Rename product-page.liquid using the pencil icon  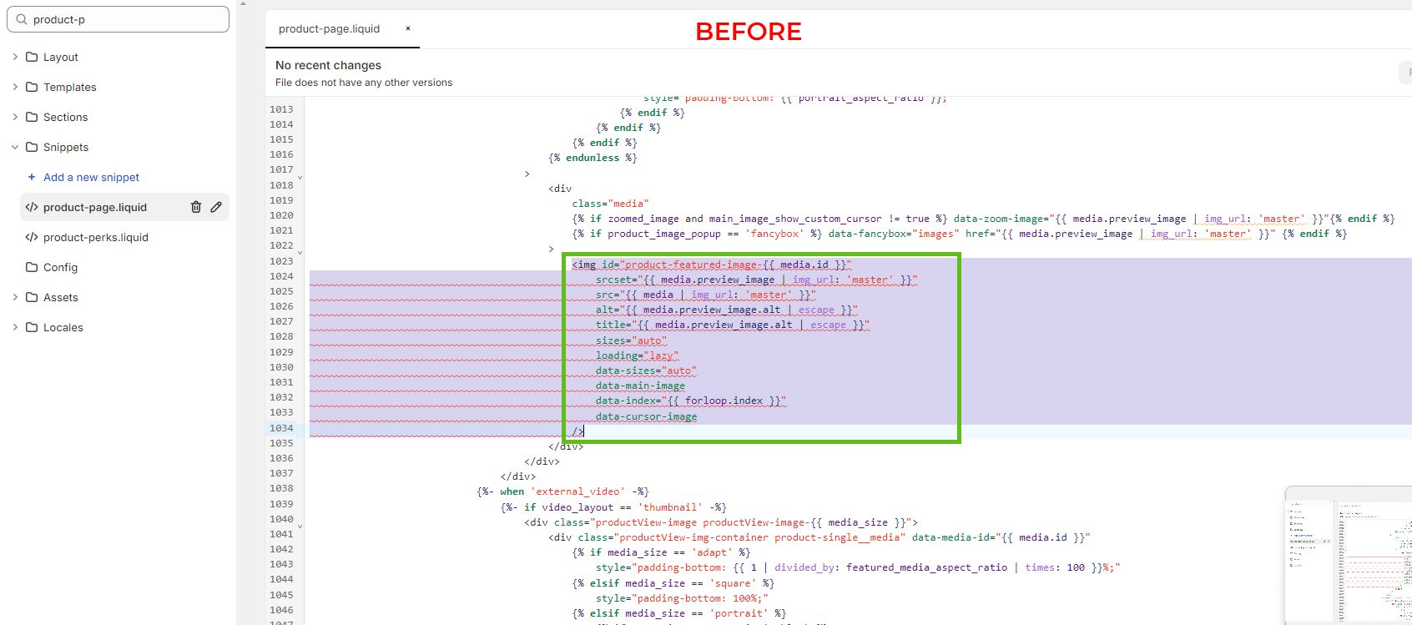click(x=216, y=207)
